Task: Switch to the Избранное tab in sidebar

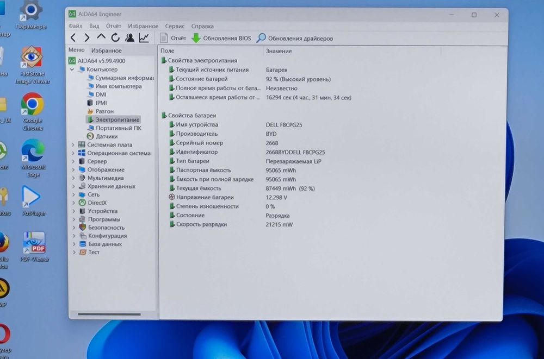Action: point(107,51)
